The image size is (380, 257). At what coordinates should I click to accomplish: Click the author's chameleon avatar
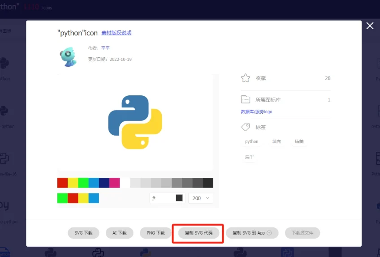click(x=68, y=56)
